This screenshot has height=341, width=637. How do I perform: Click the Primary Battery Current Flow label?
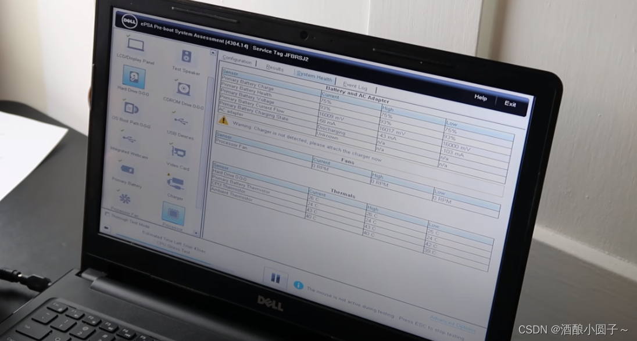252,103
